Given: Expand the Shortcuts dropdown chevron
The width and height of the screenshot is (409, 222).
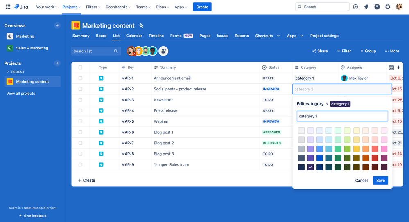Looking at the screenshot, I should pyautogui.click(x=278, y=36).
